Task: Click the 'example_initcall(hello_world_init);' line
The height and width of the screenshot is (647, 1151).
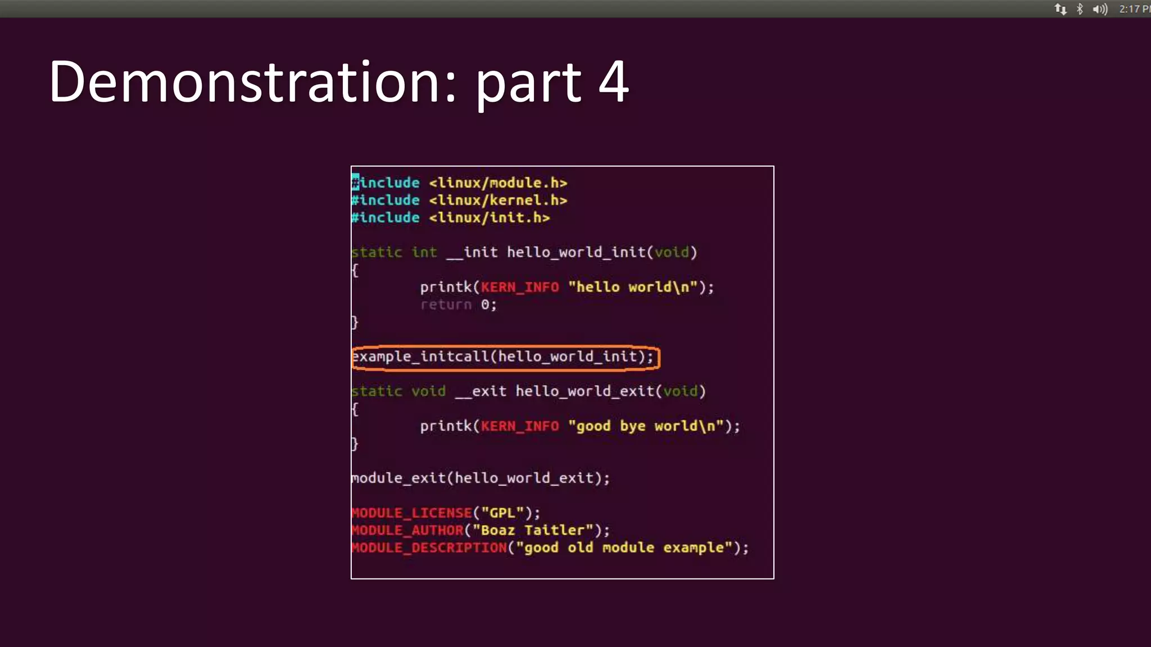Action: coord(503,357)
